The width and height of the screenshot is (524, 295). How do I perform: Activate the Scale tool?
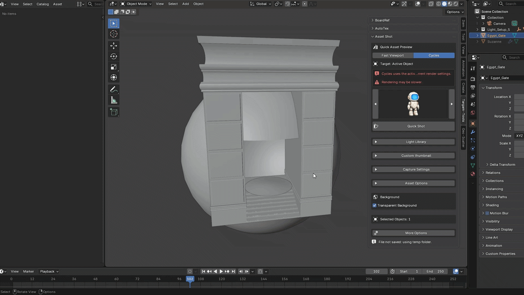coord(114,67)
